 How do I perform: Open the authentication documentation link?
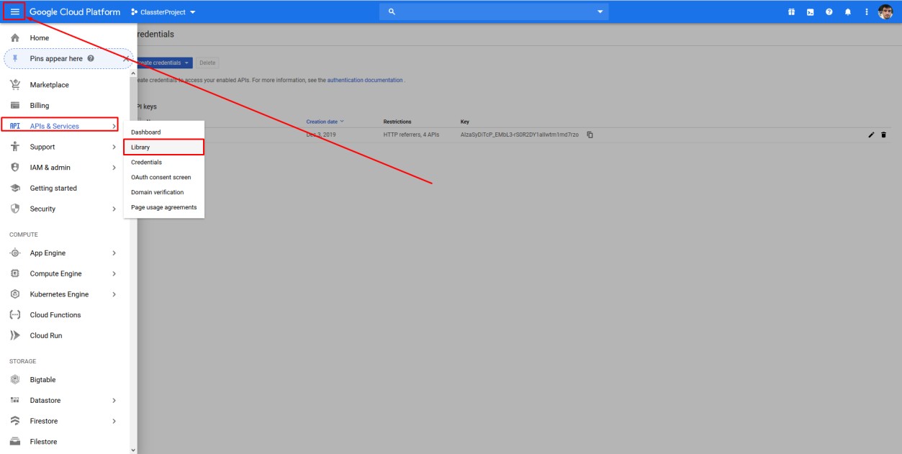(365, 80)
